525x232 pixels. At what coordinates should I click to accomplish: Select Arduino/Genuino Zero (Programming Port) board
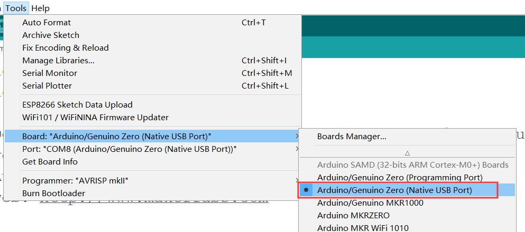[400, 178]
